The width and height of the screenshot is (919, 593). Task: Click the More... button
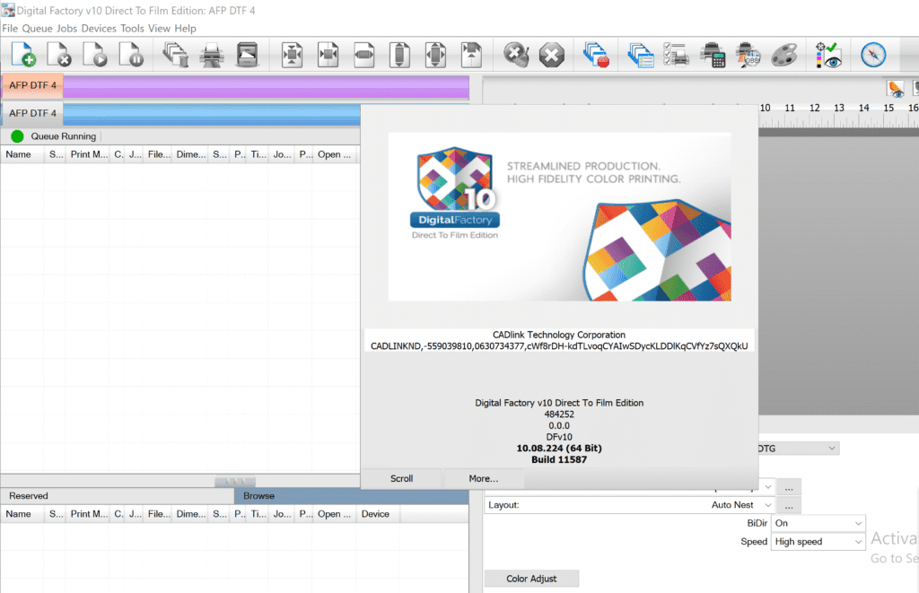484,478
